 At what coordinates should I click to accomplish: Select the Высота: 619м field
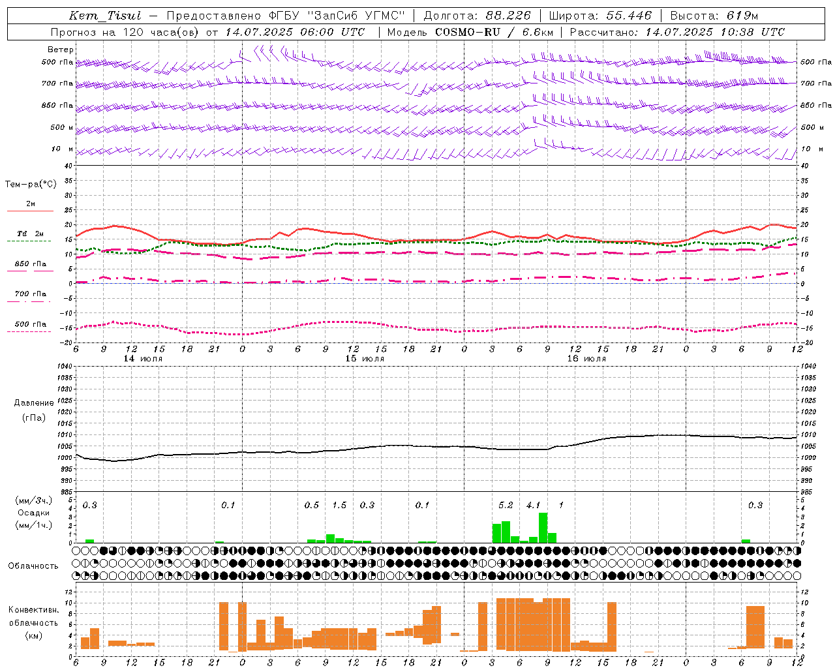tap(714, 16)
